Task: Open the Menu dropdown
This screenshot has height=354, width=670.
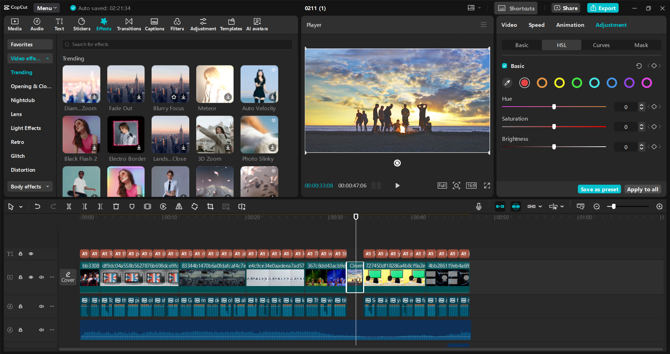Action: pyautogui.click(x=46, y=8)
